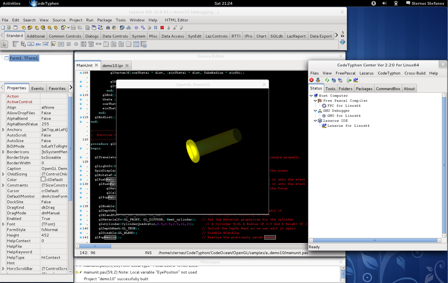This screenshot has height=283, width=448.
Task: Click the Lazarus 64 icon in CodeTyphon toolbar
Action: click(356, 80)
